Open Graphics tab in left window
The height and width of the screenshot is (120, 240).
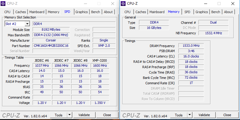(81, 12)
